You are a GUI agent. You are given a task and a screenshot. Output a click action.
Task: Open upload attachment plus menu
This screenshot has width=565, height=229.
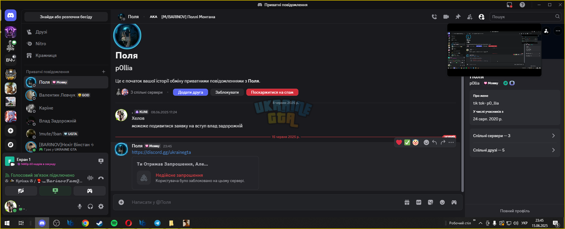(x=121, y=202)
